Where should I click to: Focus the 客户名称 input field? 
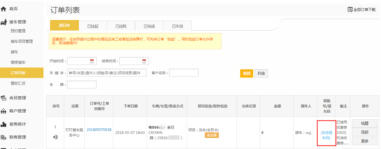184,73
